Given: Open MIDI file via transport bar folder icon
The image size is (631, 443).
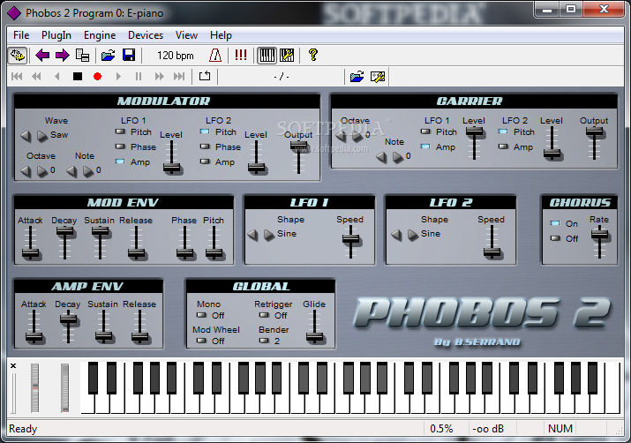Looking at the screenshot, I should click(x=357, y=76).
